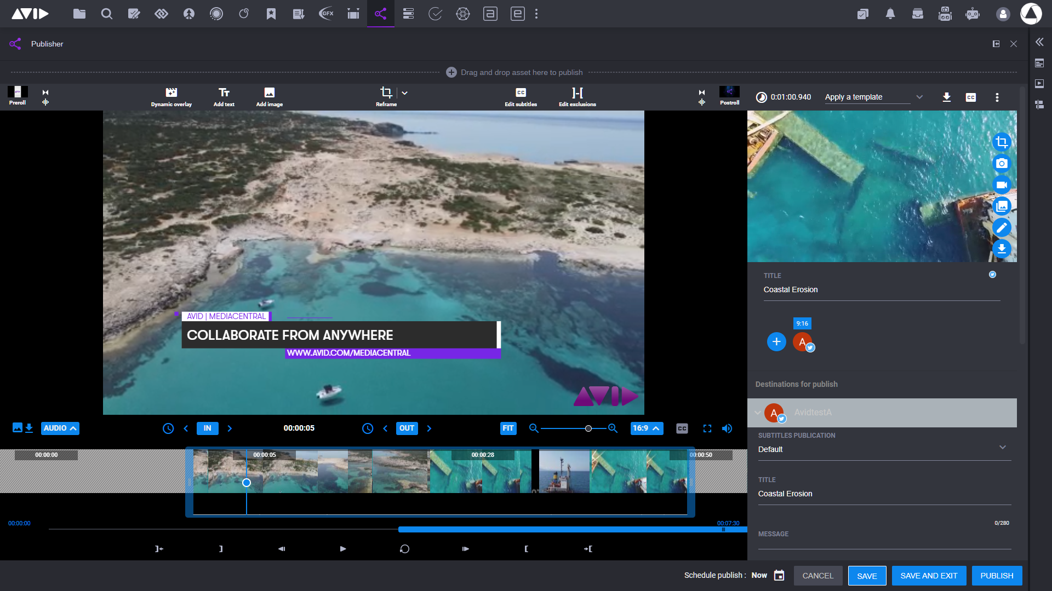The height and width of the screenshot is (591, 1052).
Task: Drag the zoom level slider
Action: point(588,428)
